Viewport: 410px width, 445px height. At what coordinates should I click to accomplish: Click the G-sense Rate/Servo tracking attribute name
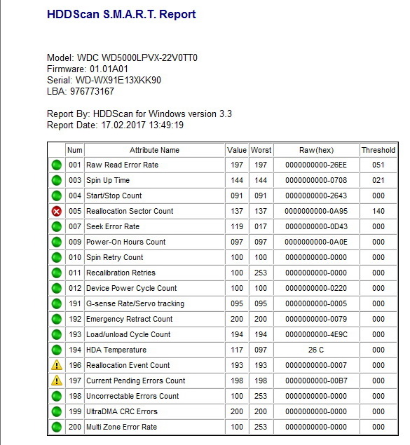(x=135, y=303)
